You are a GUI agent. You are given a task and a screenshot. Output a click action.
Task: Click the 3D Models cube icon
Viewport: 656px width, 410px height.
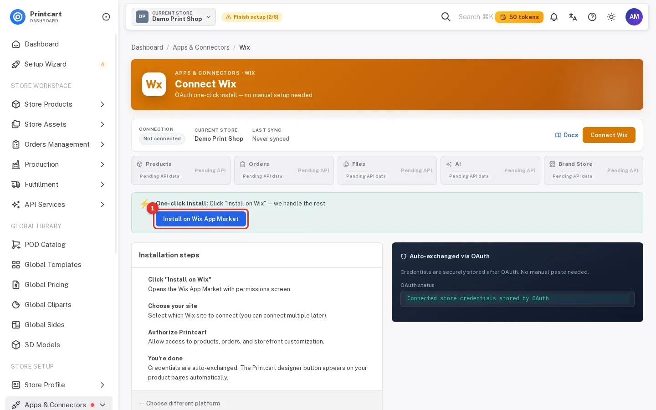tap(16, 345)
